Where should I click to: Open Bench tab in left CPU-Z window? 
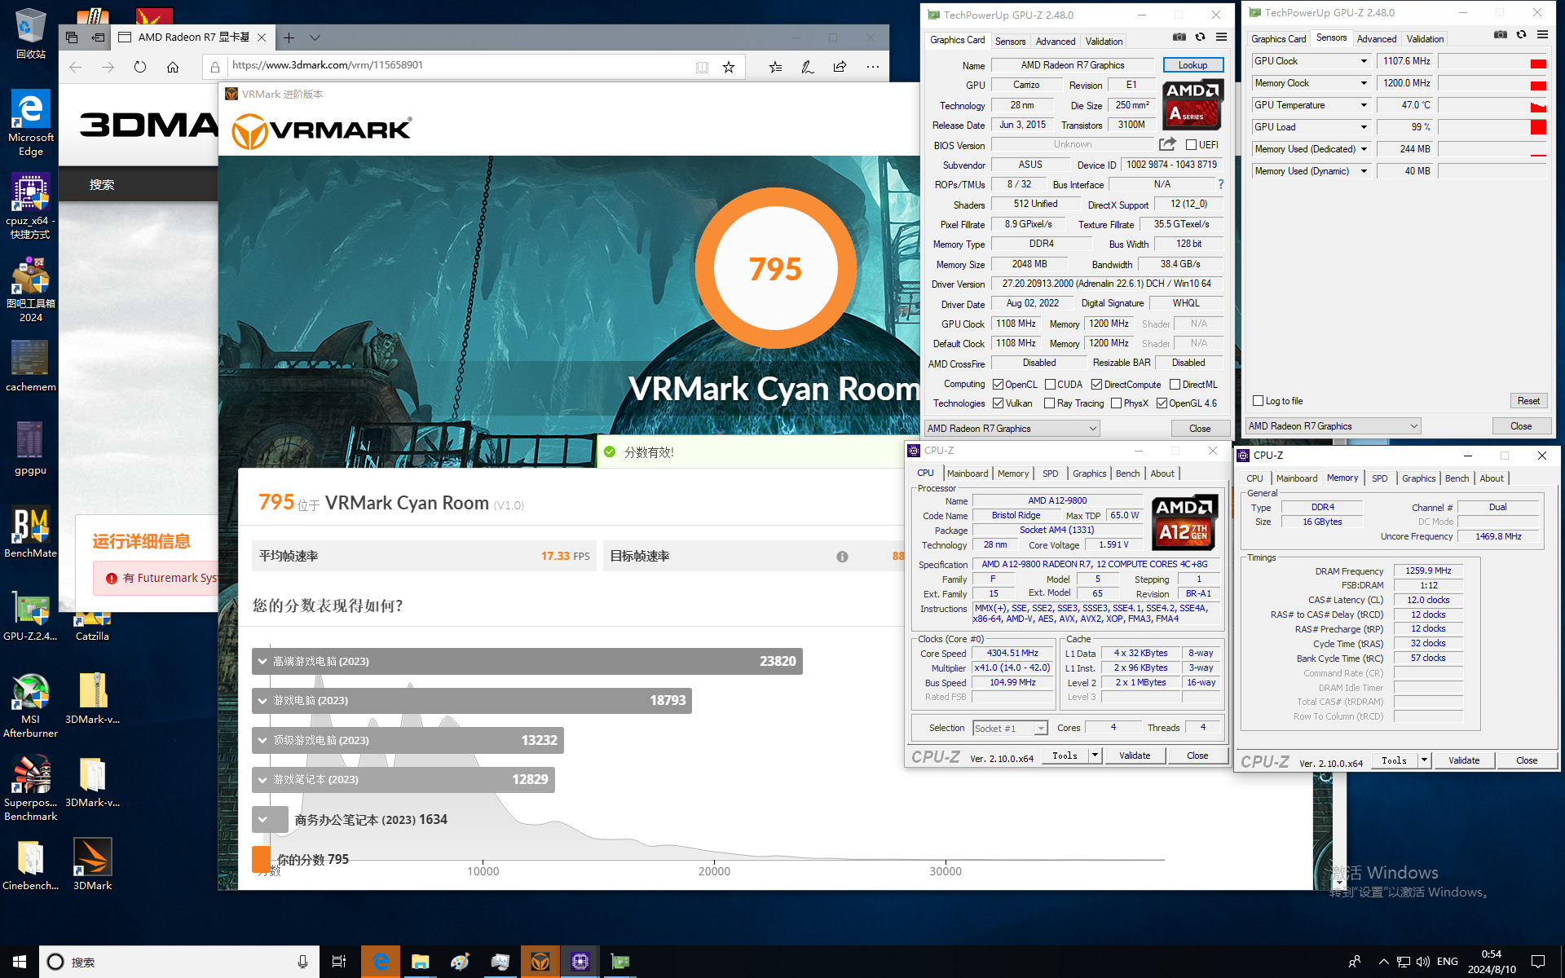tap(1128, 474)
